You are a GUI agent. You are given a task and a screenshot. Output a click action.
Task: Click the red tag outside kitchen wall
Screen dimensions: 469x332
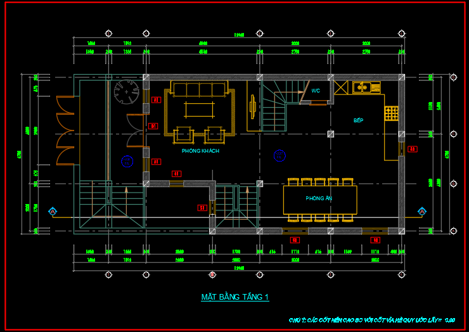(x=413, y=149)
